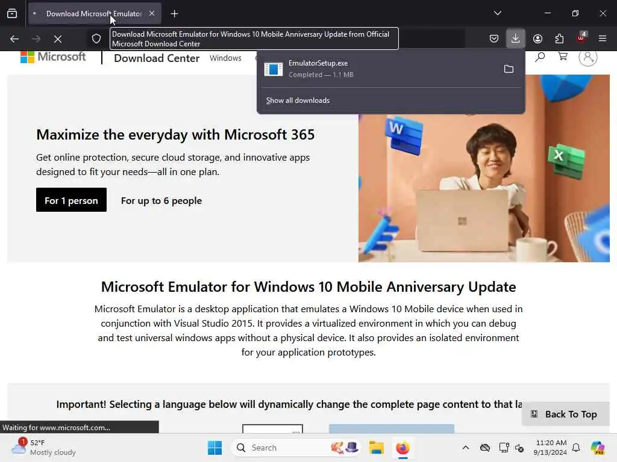Switch to Firefox in taskbar
617x462 pixels.
pyautogui.click(x=402, y=448)
